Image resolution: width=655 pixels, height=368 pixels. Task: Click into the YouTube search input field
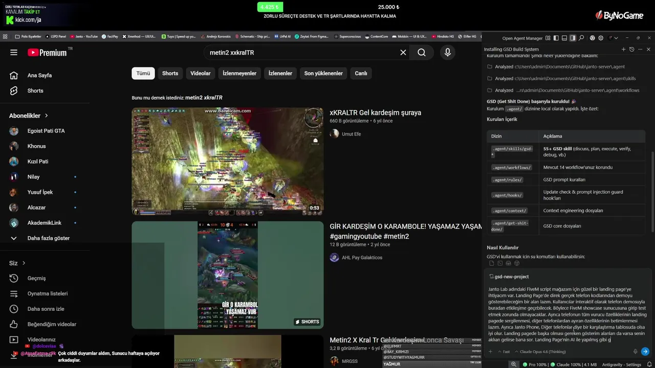coord(302,53)
